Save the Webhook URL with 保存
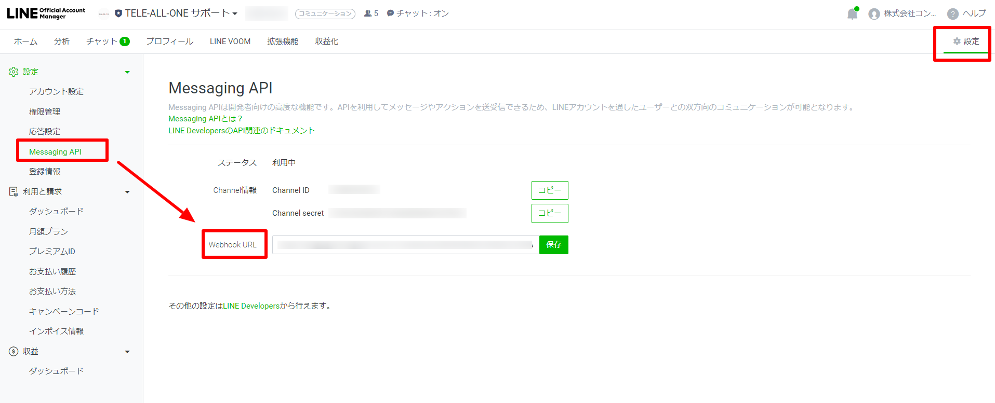Image resolution: width=995 pixels, height=403 pixels. [x=554, y=245]
